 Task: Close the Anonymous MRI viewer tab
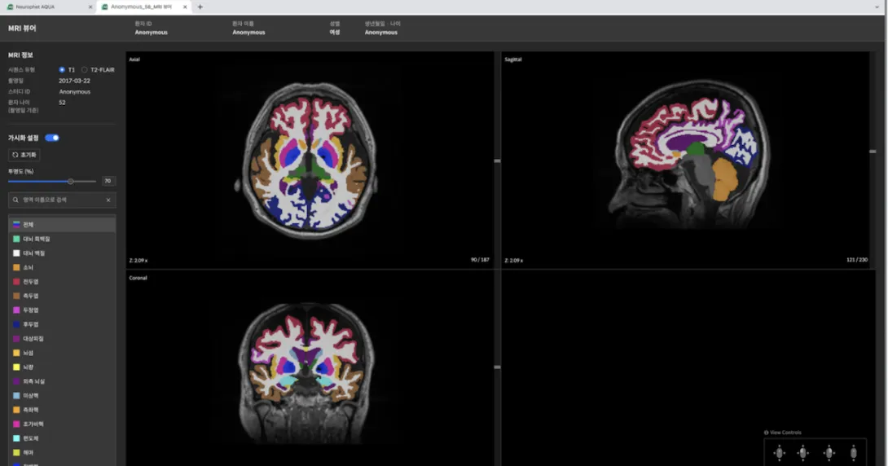(x=186, y=7)
